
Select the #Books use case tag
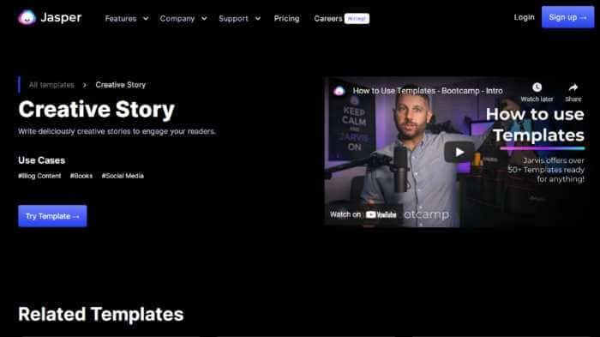[x=81, y=176]
